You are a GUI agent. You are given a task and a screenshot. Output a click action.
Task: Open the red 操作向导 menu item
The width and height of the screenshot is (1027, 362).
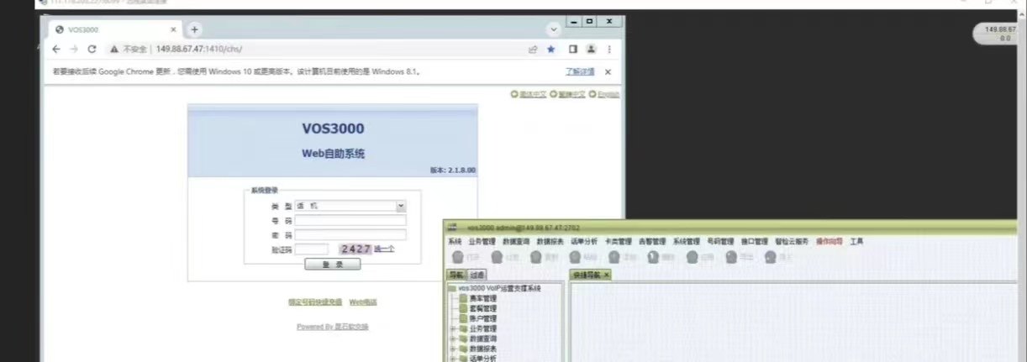tap(829, 242)
